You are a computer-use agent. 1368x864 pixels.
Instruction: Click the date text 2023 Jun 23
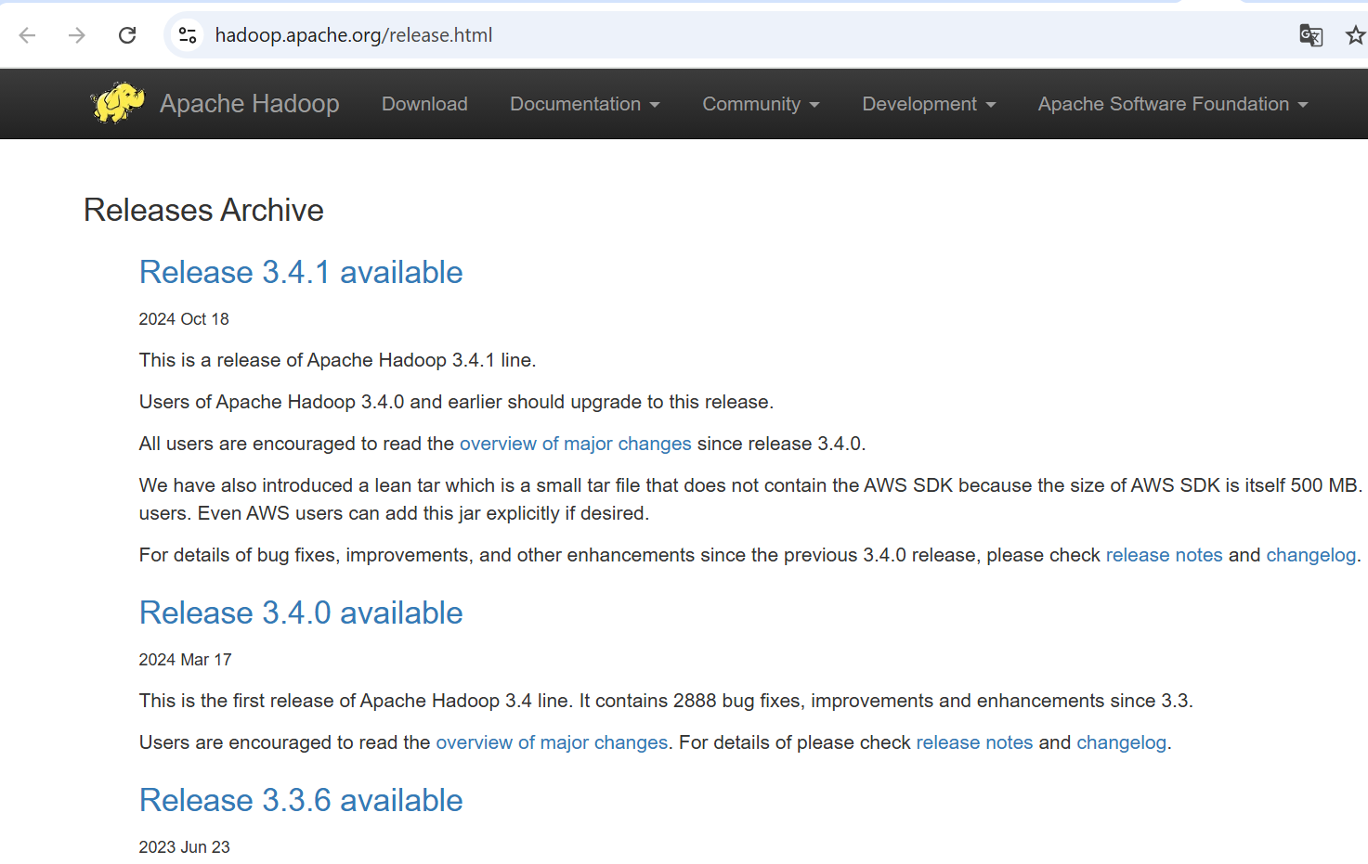(x=184, y=847)
